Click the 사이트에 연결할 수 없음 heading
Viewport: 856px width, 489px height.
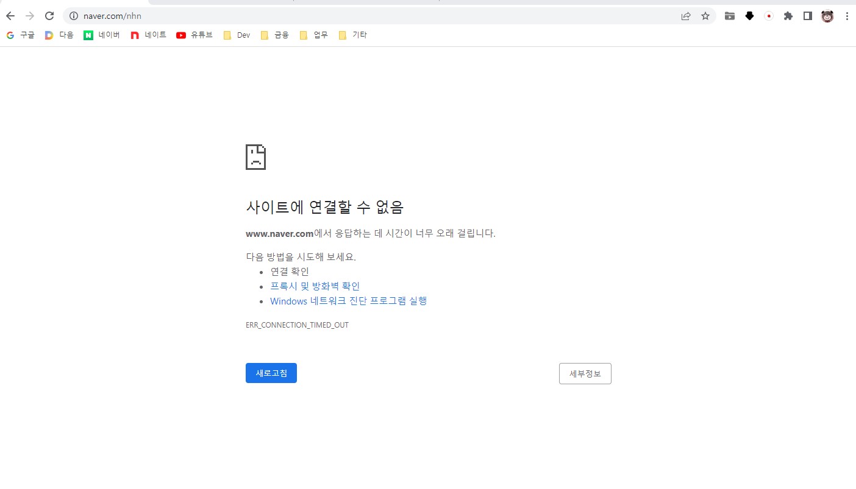click(x=324, y=206)
